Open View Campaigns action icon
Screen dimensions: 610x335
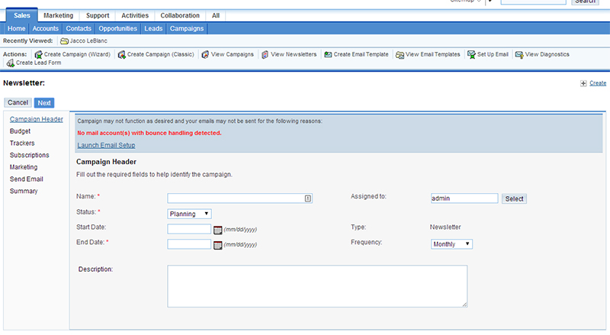click(204, 55)
